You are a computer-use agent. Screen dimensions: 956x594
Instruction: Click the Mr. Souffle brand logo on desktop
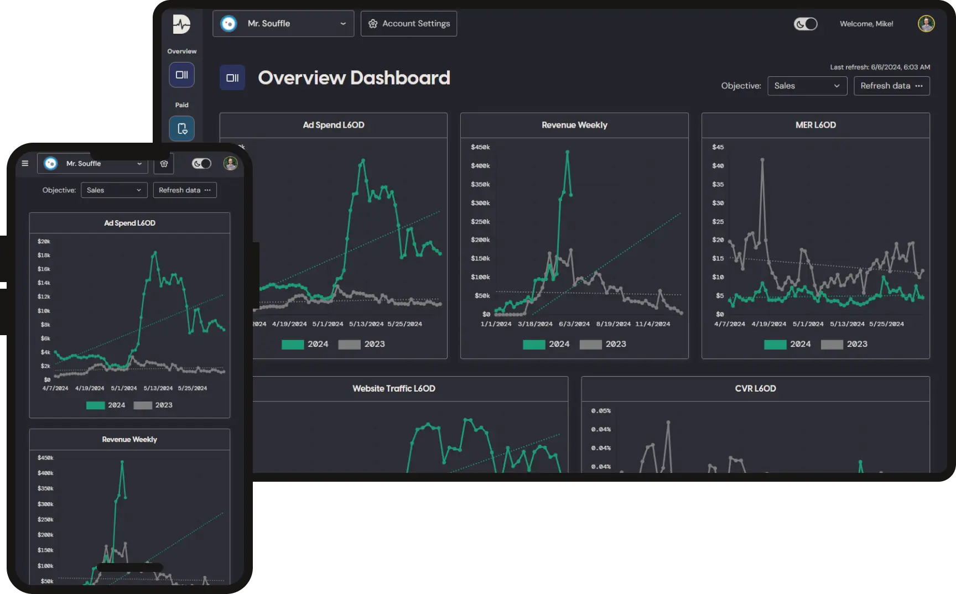(228, 24)
